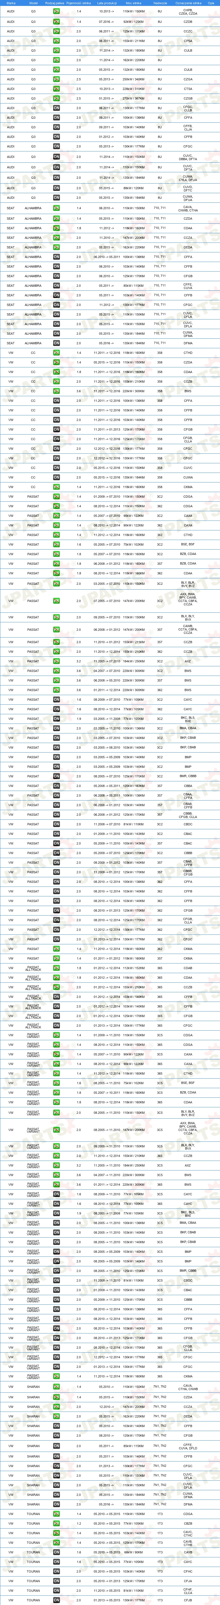Click 'CFHF, CLCA' engine code in Touran row
This screenshot has height=1605, width=220.
coord(188,1590)
